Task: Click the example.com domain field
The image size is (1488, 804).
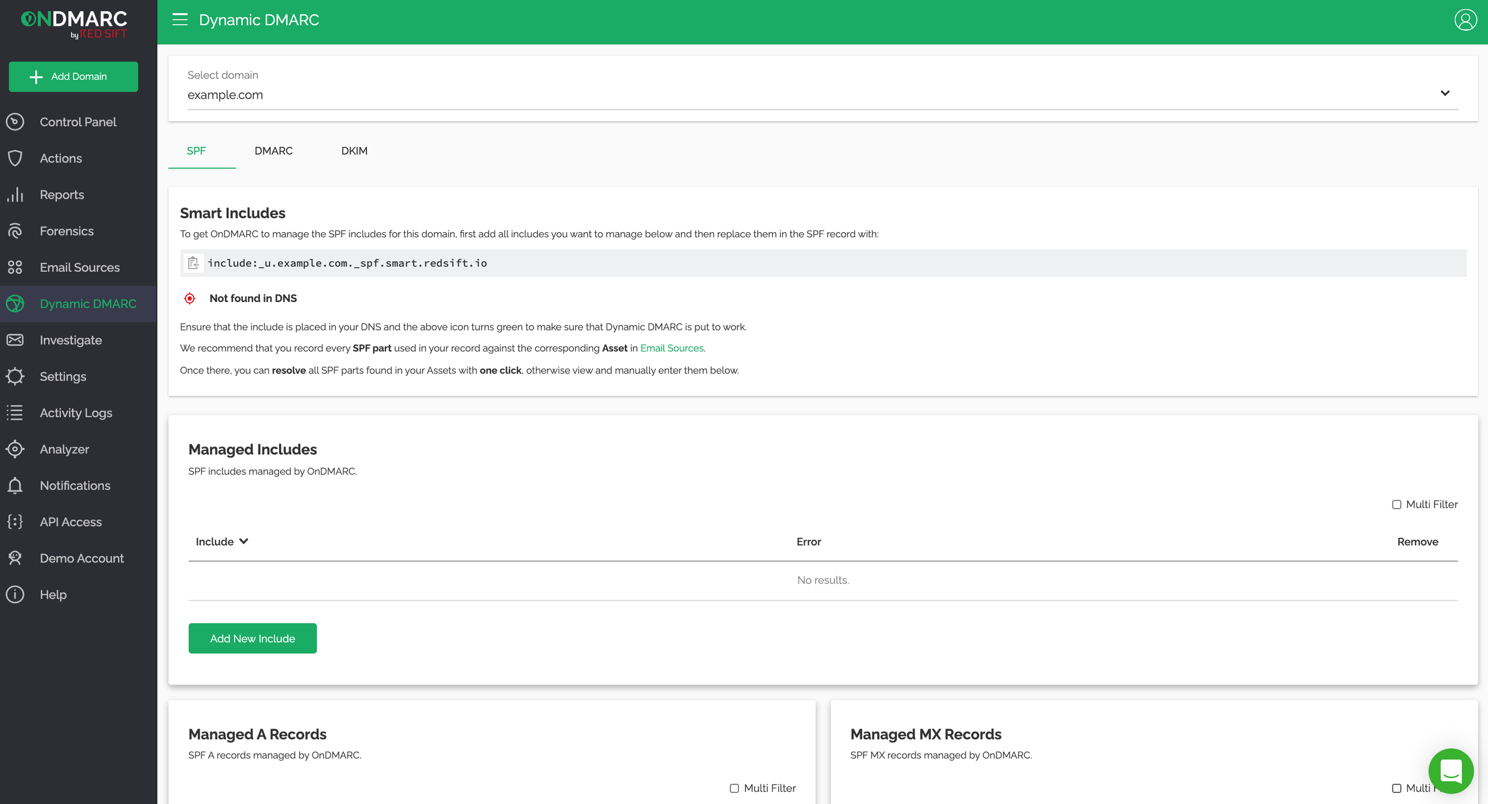Action: tap(823, 95)
